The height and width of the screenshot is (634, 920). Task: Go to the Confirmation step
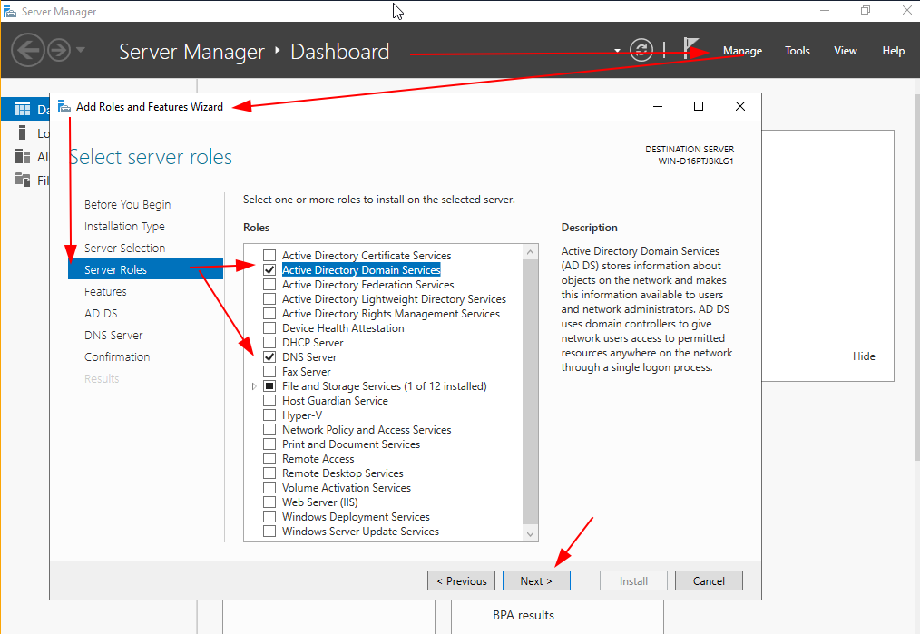[117, 356]
